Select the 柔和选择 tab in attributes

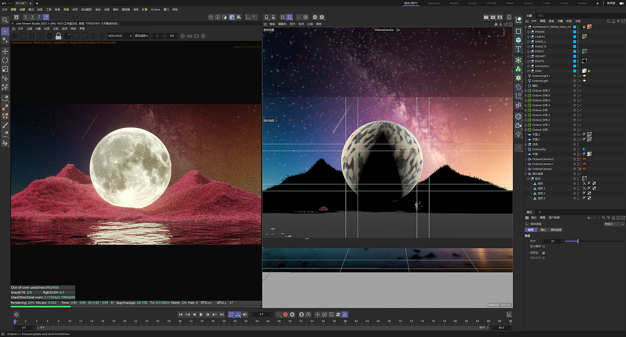click(557, 230)
